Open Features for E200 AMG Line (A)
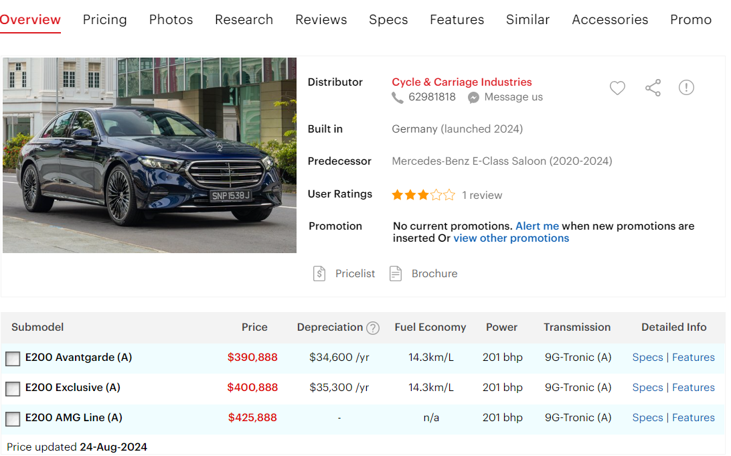 click(x=694, y=418)
